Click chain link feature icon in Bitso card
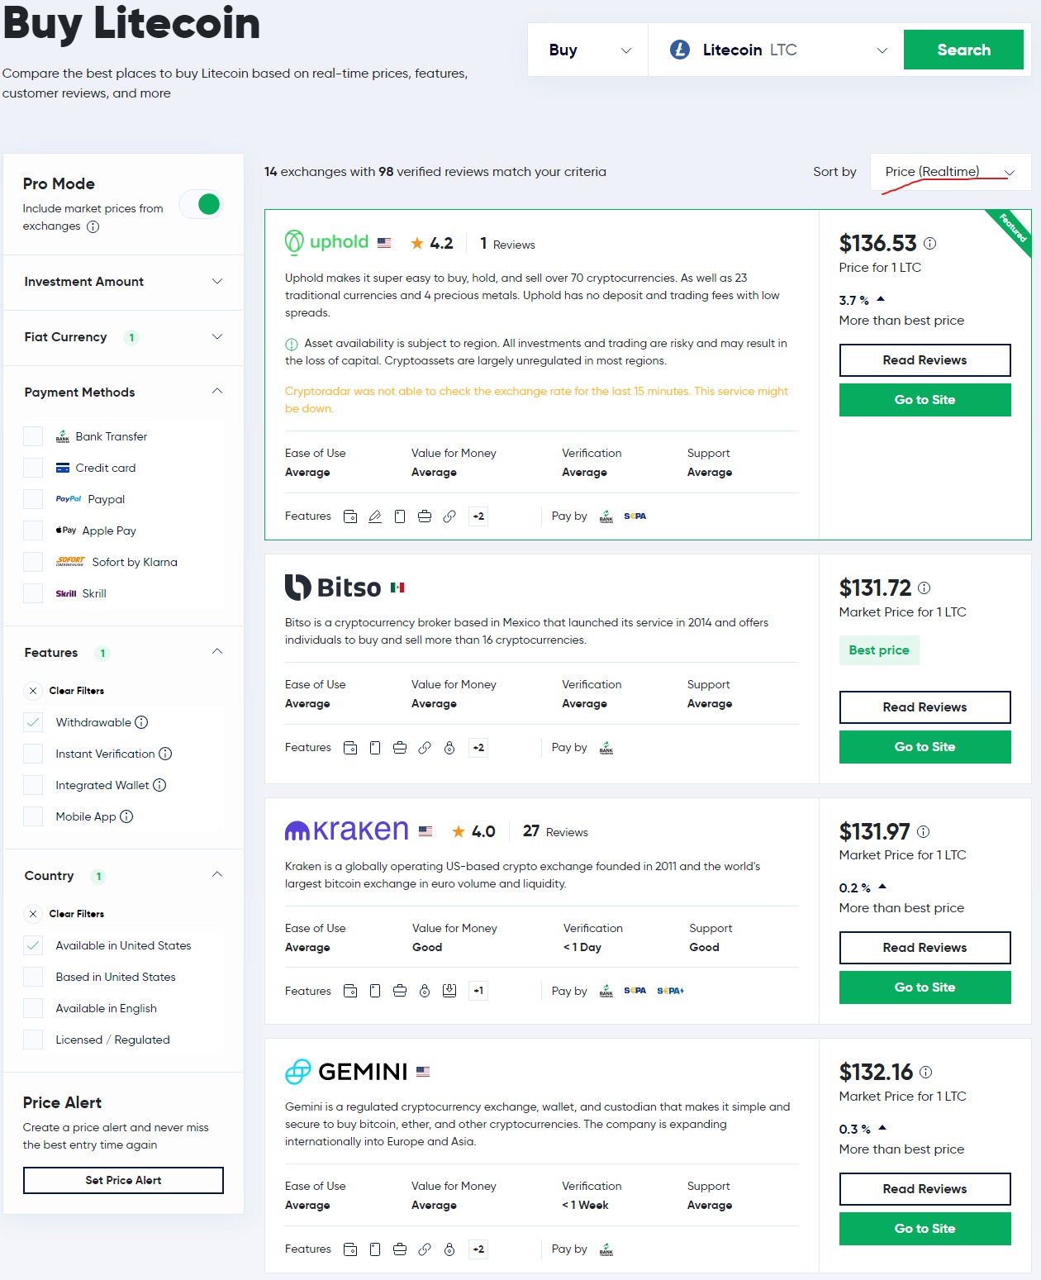 click(x=425, y=748)
